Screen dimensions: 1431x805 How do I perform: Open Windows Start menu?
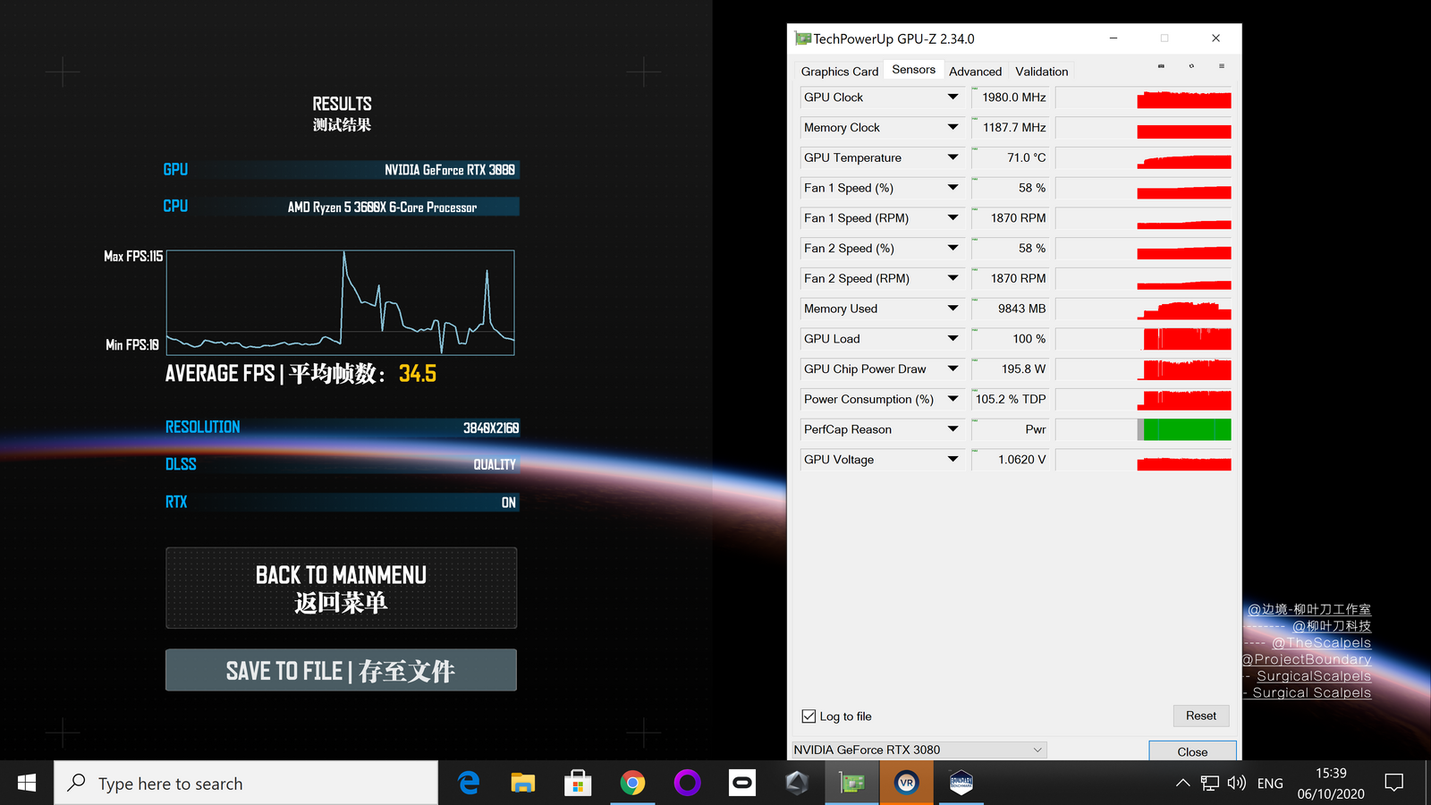point(27,784)
